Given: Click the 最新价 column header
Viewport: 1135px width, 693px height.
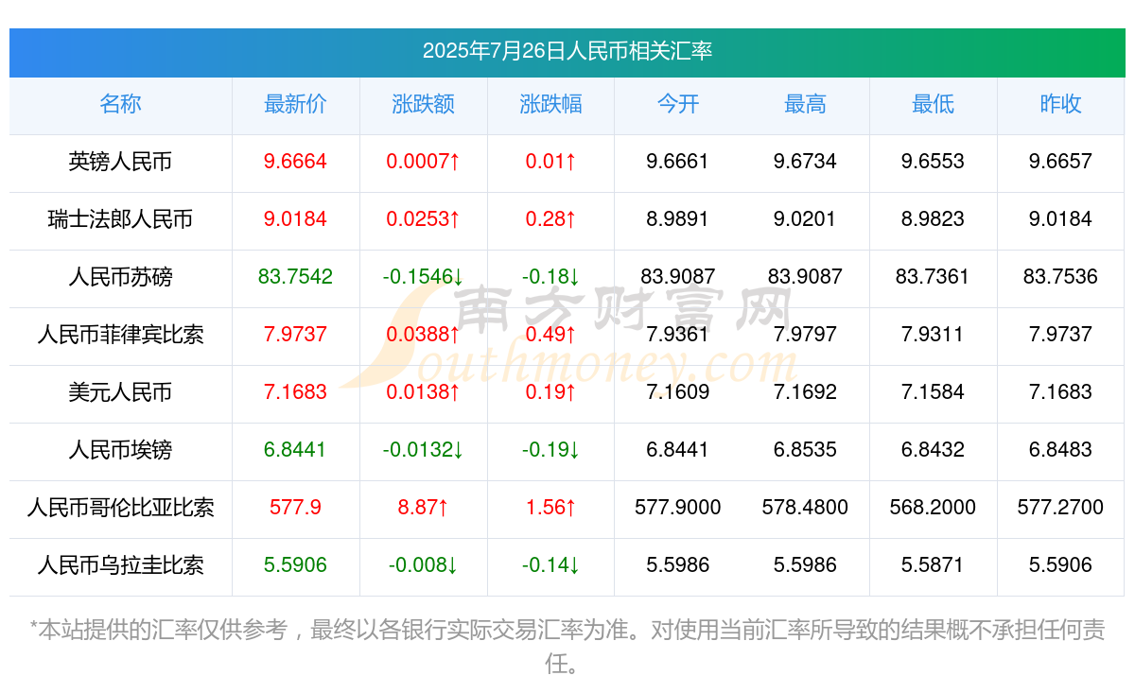Looking at the screenshot, I should coord(296,104).
